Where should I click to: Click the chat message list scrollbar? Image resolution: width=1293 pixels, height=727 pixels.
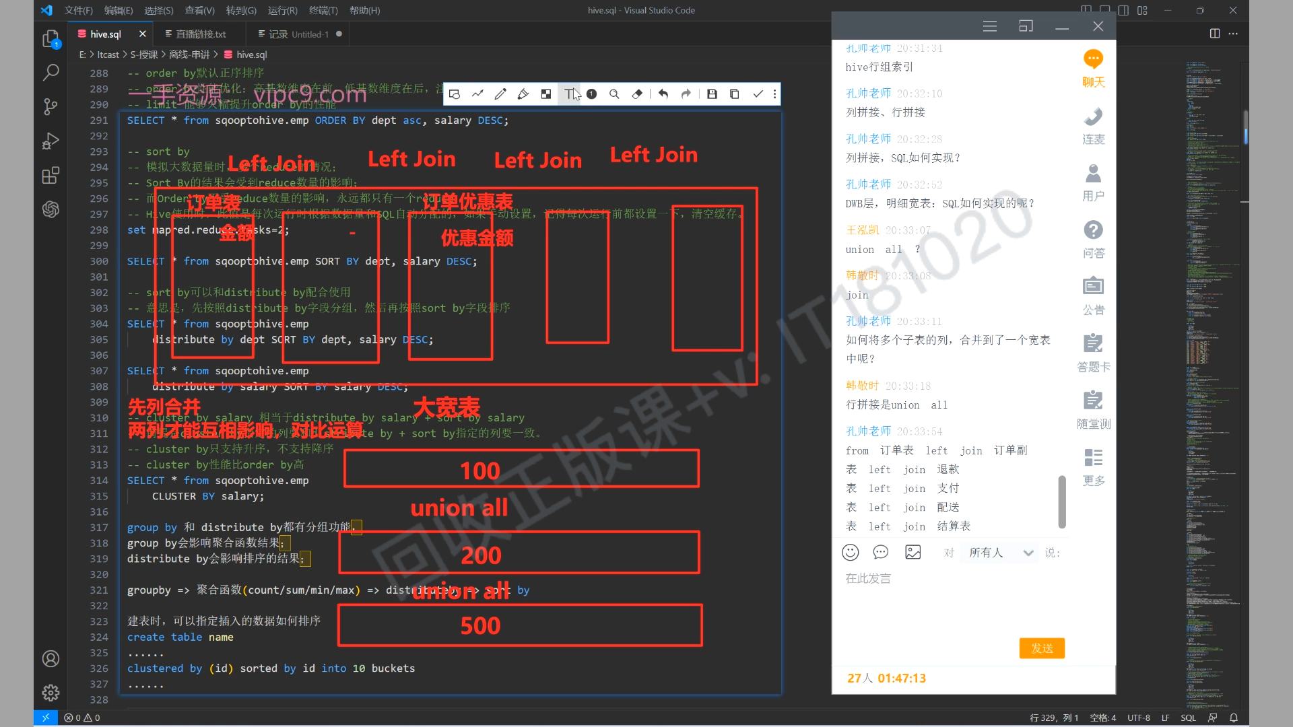[1062, 501]
